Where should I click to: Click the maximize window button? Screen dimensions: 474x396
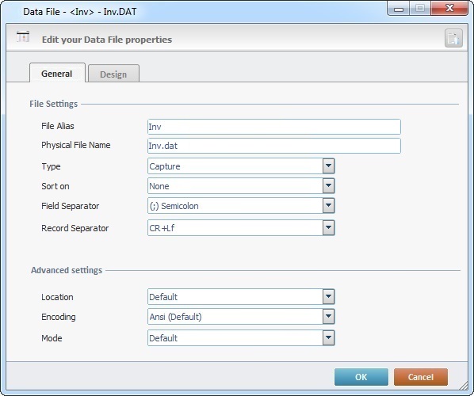(420, 9)
